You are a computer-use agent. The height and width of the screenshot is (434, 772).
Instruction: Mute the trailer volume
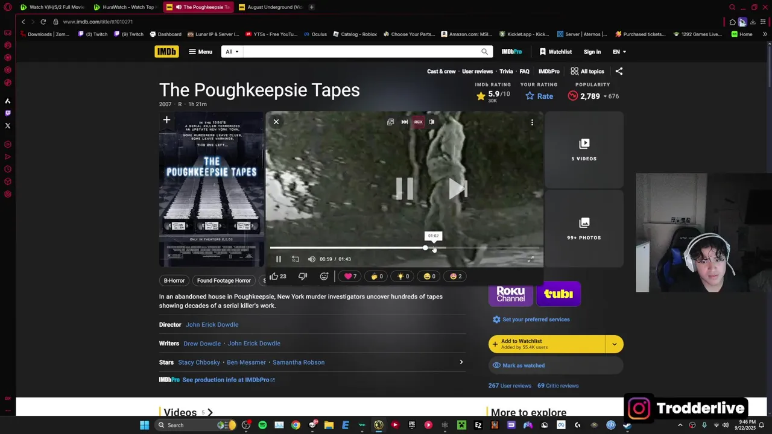tap(311, 259)
